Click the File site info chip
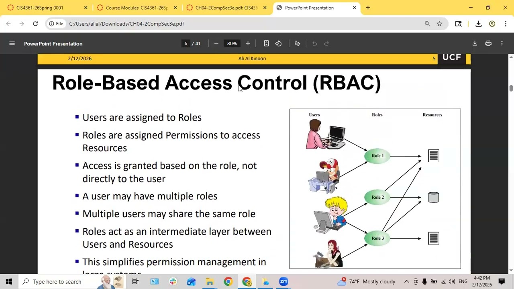Viewport: 514px width, 289px height. click(x=56, y=24)
